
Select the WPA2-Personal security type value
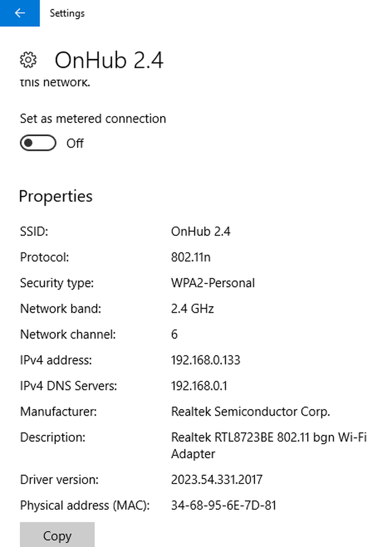click(213, 283)
